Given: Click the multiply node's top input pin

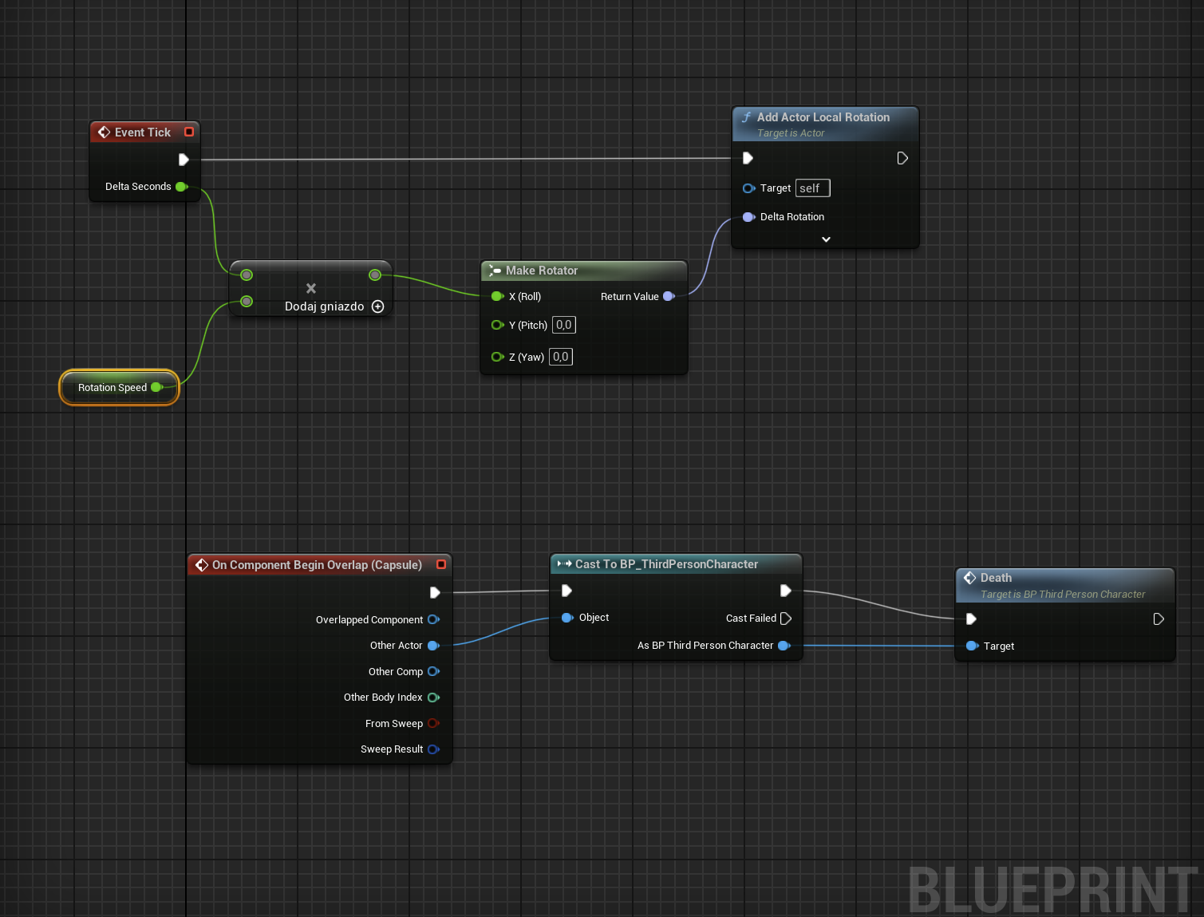Looking at the screenshot, I should point(247,275).
